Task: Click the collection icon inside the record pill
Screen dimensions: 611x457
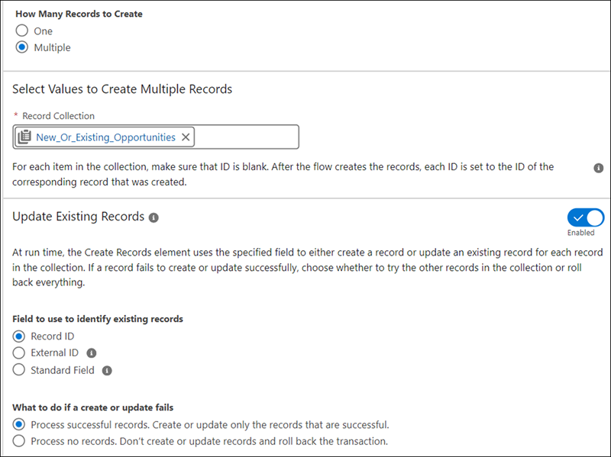Action: [x=24, y=137]
